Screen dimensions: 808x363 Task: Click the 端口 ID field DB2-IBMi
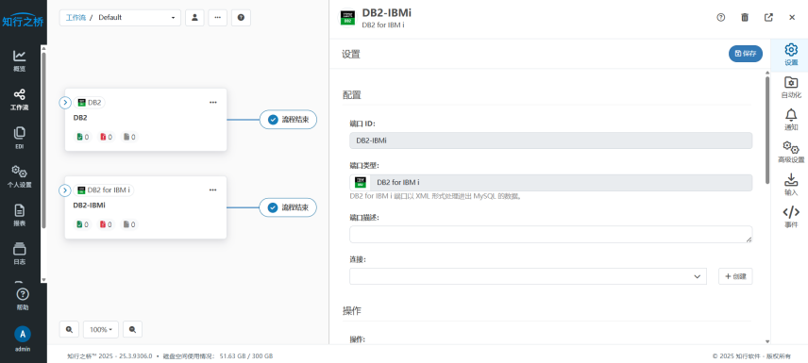coord(551,140)
